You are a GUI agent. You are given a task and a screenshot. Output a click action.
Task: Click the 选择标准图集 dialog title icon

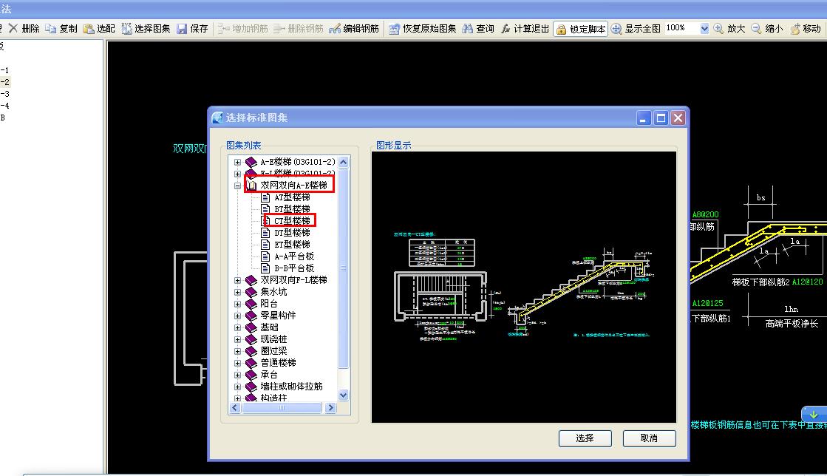[x=217, y=118]
